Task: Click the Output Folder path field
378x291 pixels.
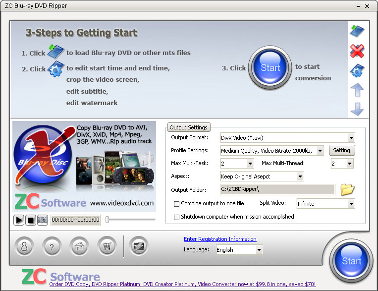Action: (x=277, y=189)
